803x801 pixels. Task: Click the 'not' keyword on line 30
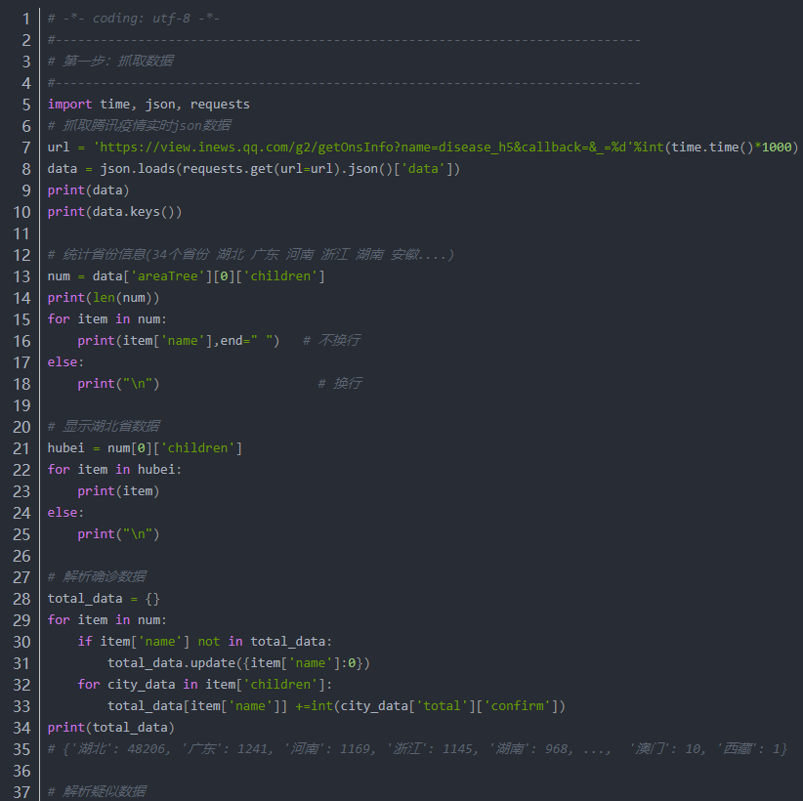click(x=208, y=642)
